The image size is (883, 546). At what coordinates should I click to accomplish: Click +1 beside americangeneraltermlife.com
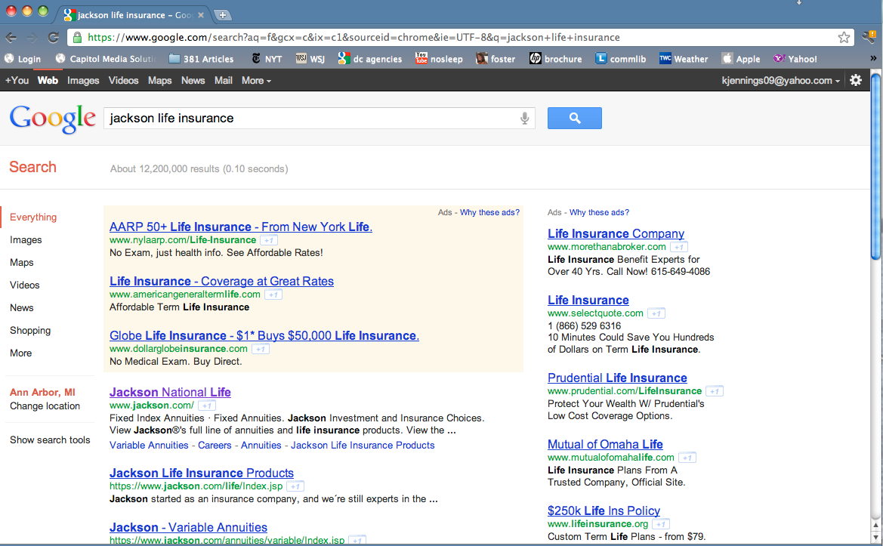(x=273, y=295)
